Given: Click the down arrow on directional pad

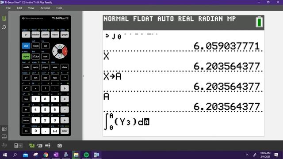Looking at the screenshot, I should click(x=60, y=57).
